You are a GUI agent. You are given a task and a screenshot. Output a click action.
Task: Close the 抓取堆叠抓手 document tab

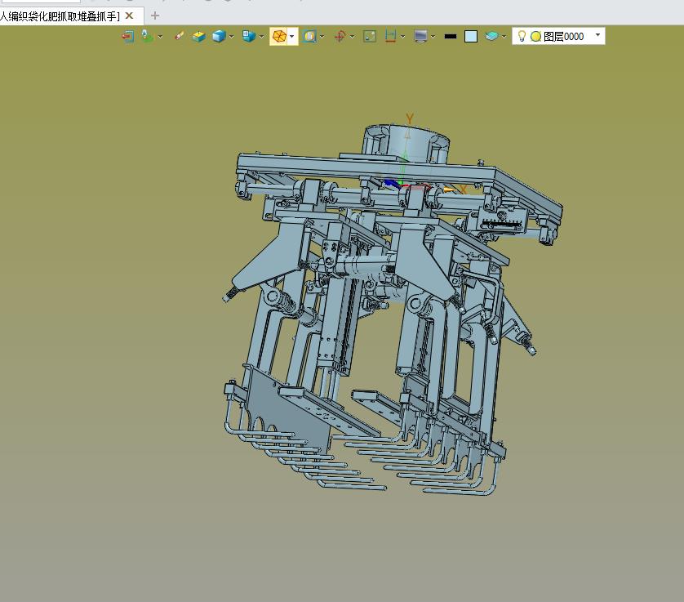(x=129, y=16)
